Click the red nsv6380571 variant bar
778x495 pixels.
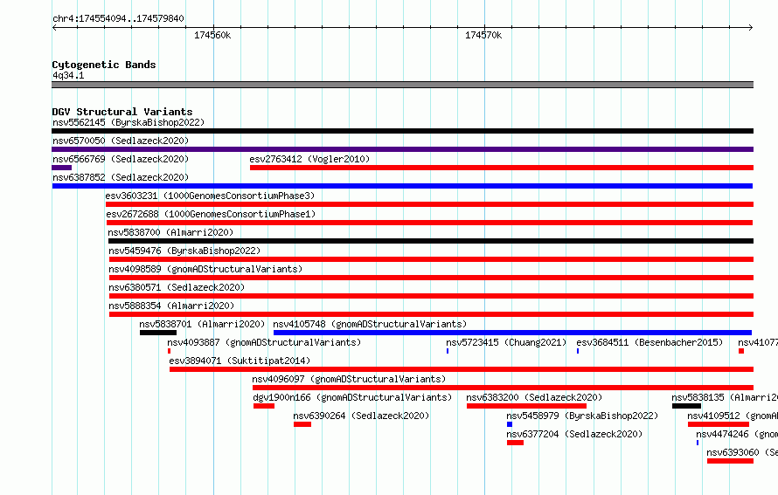tap(431, 296)
